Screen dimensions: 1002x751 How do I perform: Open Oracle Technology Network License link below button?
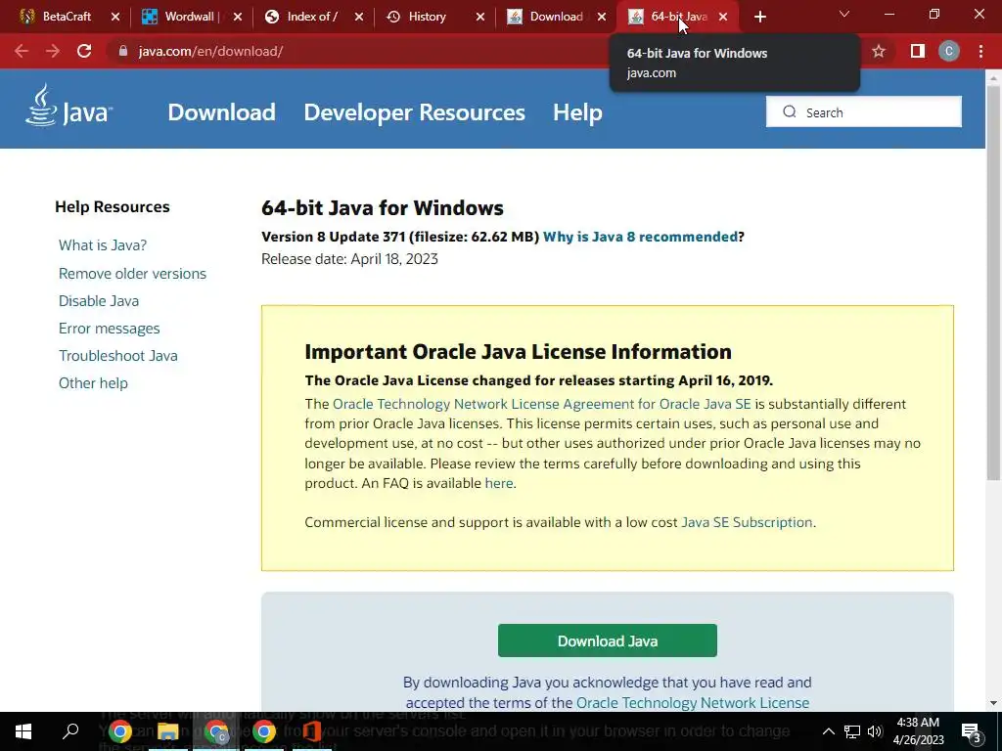point(693,703)
